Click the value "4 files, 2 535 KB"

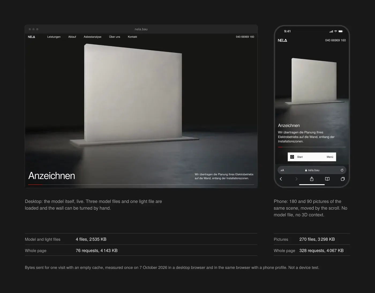[91, 239]
